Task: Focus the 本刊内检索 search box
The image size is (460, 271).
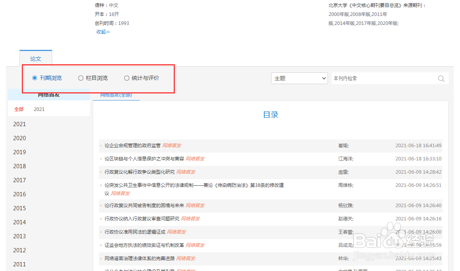Action: pyautogui.click(x=384, y=78)
